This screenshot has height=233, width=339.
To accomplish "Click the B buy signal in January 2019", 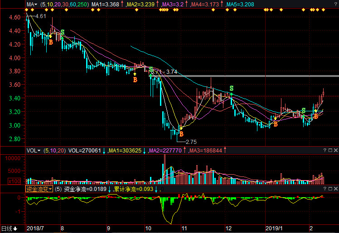I will 276,124.
